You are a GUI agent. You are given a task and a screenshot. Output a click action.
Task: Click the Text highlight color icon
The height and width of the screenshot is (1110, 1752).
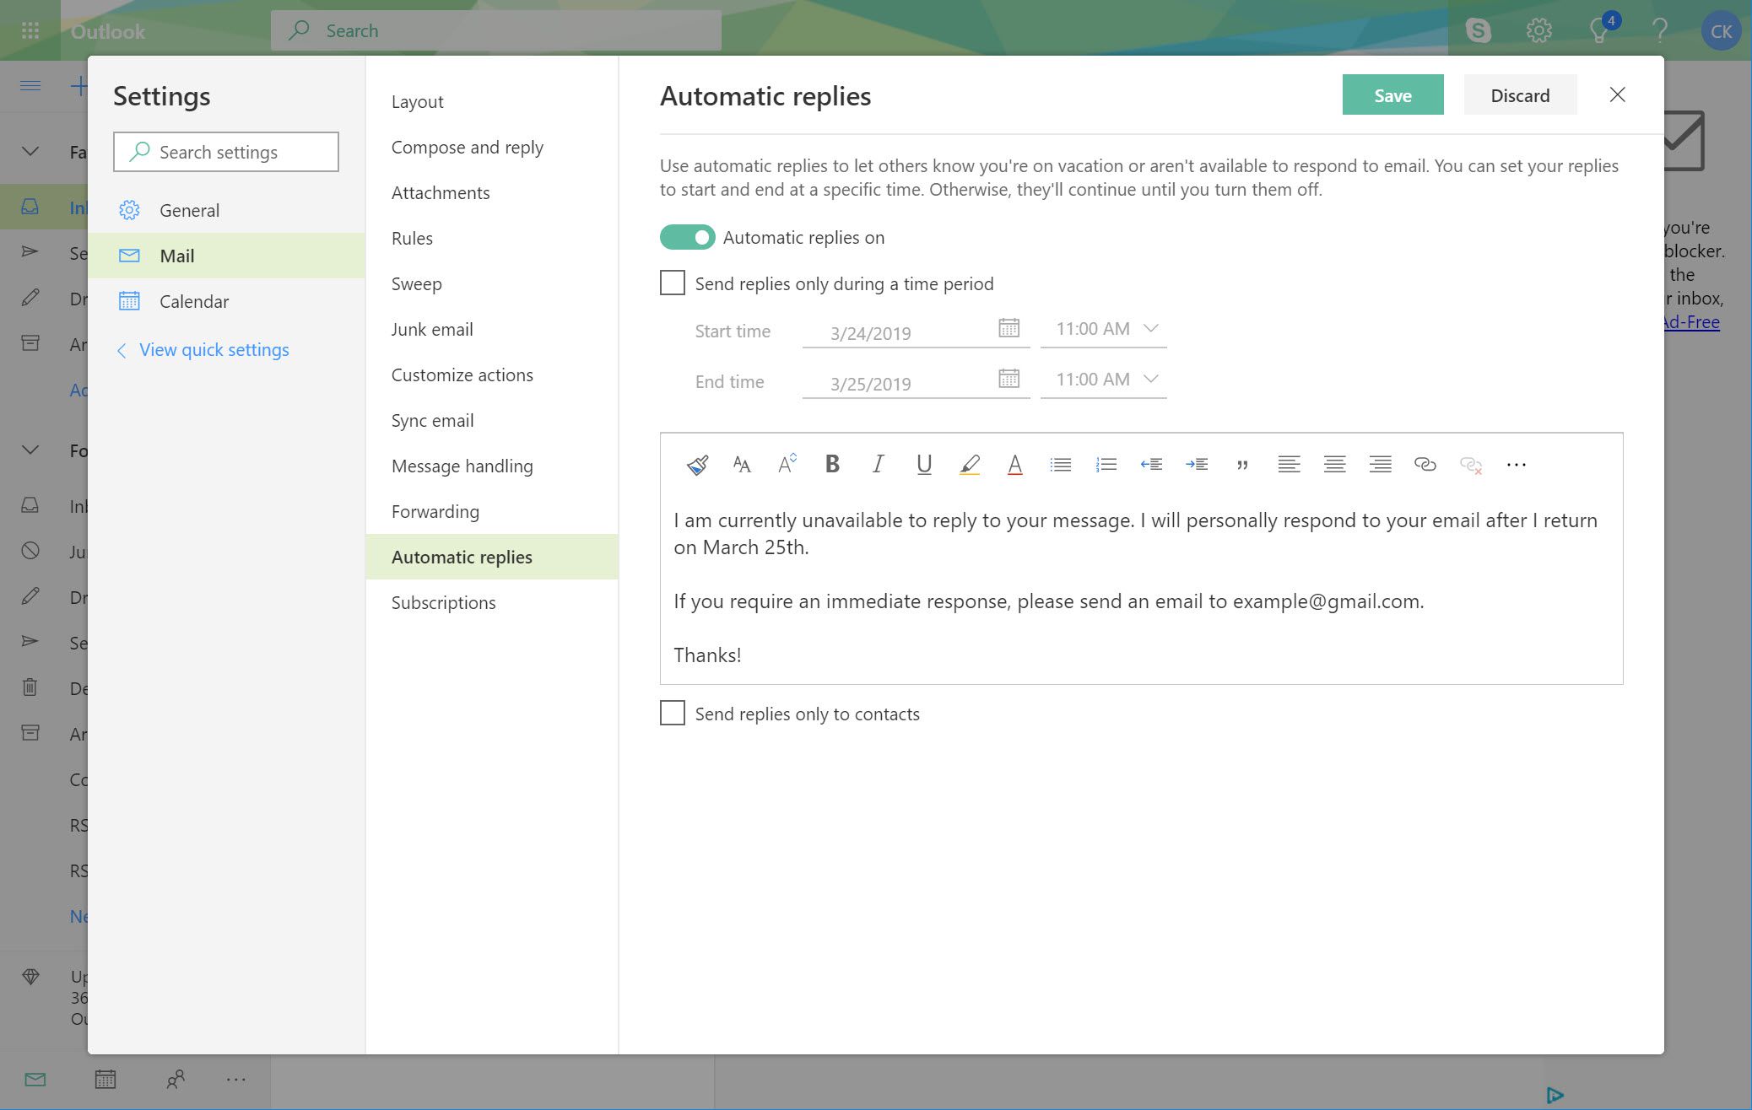point(969,463)
